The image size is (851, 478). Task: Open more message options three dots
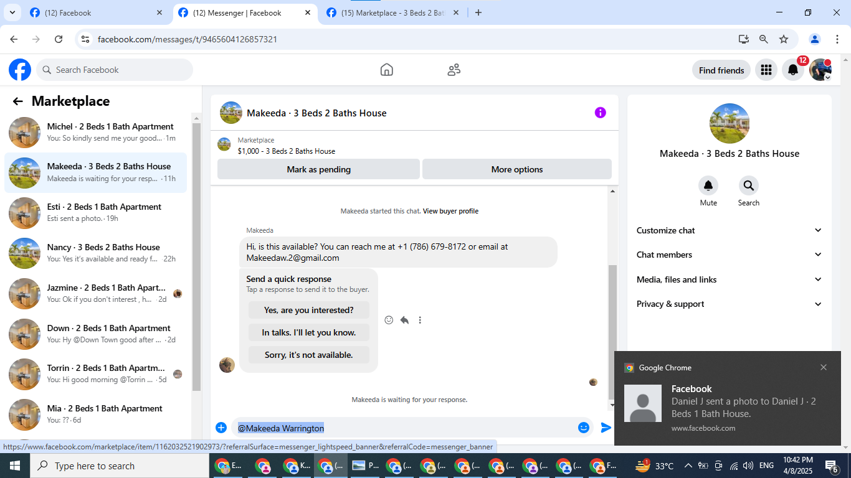tap(420, 320)
